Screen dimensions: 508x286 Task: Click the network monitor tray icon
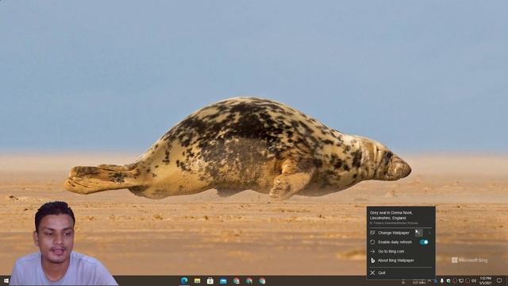pyautogui.click(x=461, y=280)
